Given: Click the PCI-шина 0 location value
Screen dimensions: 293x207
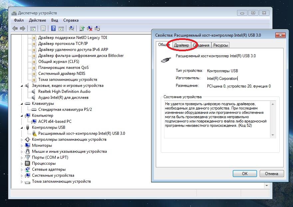Looking at the screenshot, I should pos(239,86).
